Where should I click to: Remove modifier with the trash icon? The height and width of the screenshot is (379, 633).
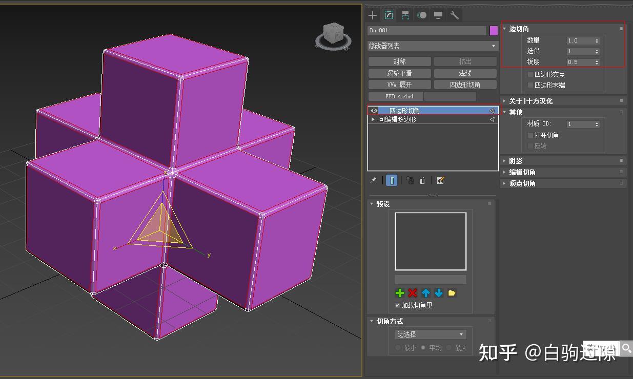(422, 180)
